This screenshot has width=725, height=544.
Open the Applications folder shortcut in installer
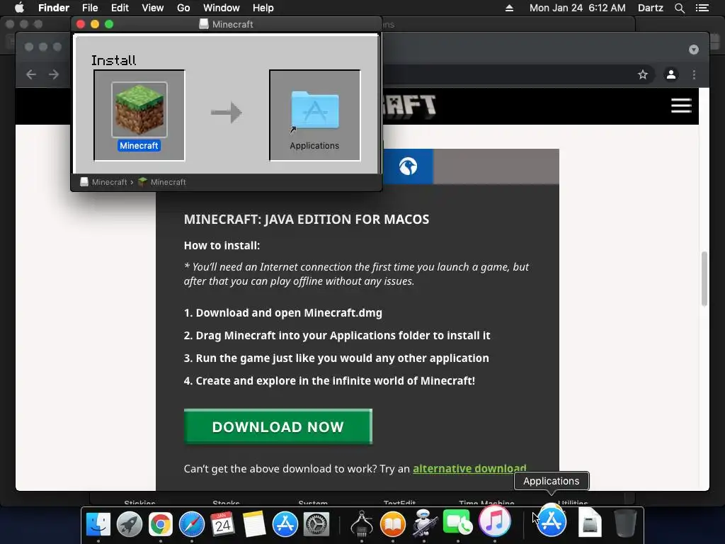[x=315, y=109]
